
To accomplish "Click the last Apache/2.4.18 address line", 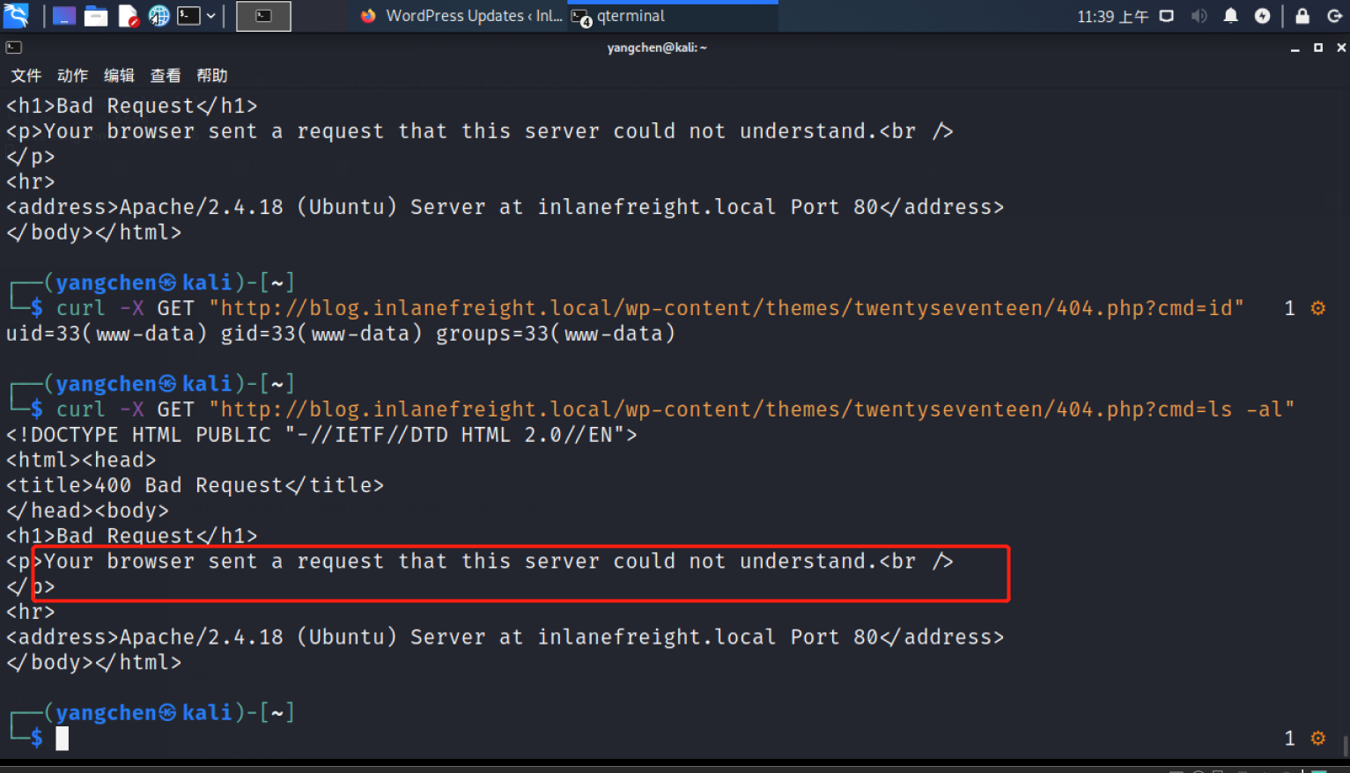I will tap(505, 637).
